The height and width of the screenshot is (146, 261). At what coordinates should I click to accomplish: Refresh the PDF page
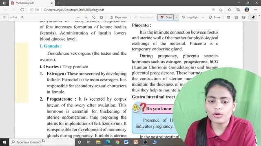(22, 10)
